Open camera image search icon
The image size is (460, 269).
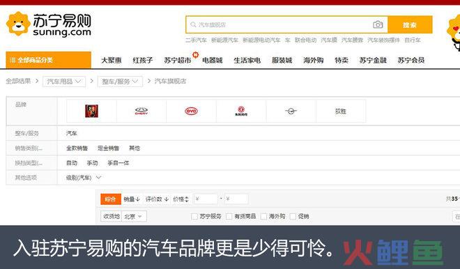tap(378, 24)
